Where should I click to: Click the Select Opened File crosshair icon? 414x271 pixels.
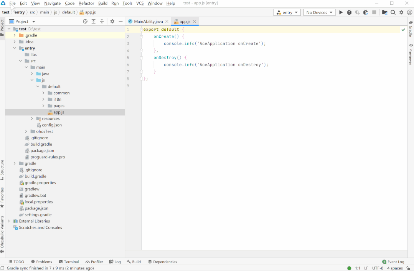coord(85,22)
